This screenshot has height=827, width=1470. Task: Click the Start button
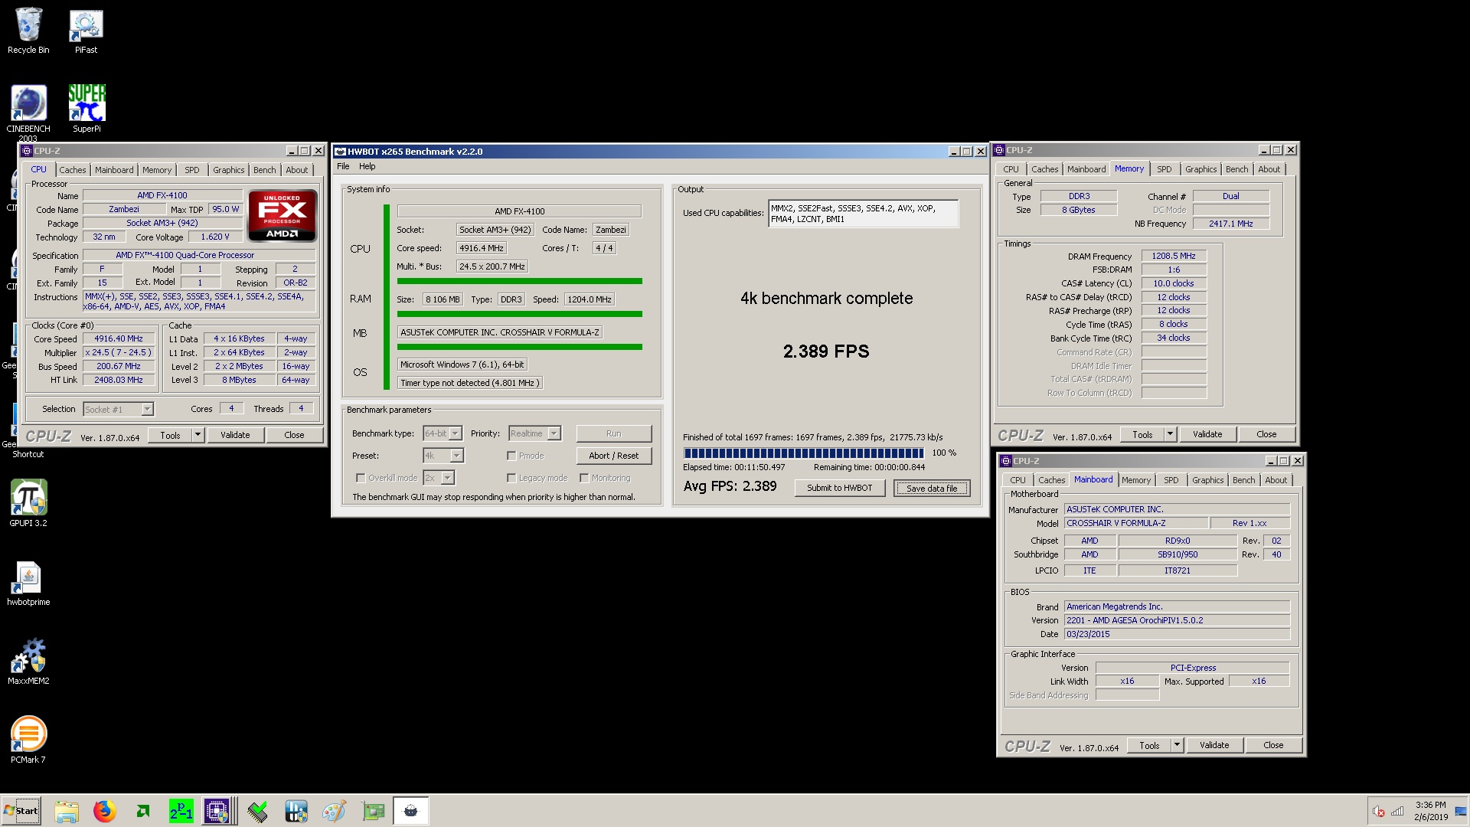tap(21, 811)
